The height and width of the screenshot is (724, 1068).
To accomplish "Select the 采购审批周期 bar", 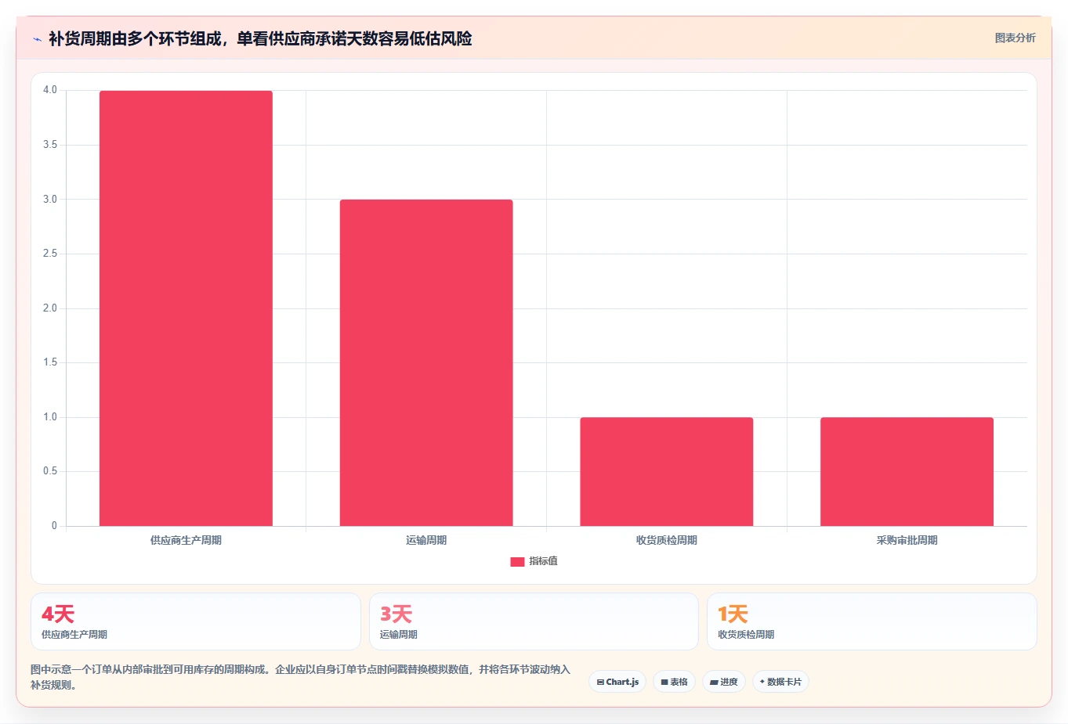I will pos(907,471).
